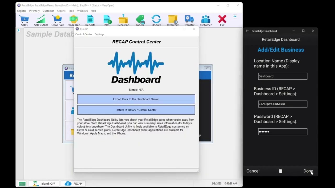Viewport: 335px width, 188px height.
Task: Click Return to RECAP Control Center
Action: tap(136, 110)
